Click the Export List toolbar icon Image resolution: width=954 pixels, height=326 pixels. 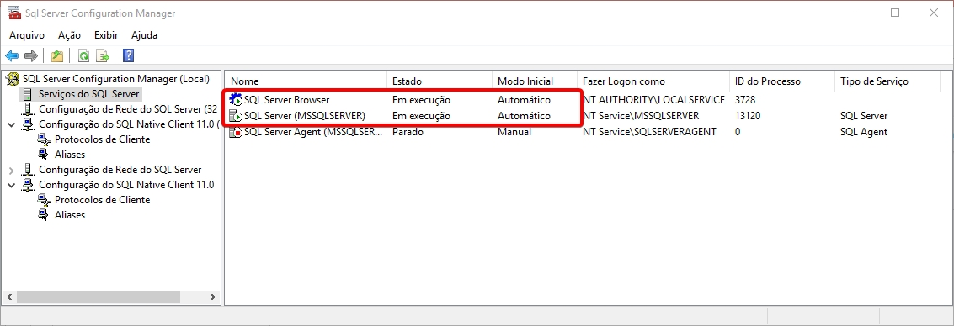[x=103, y=55]
